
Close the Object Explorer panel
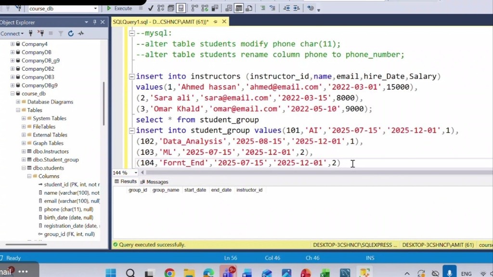coord(103,22)
